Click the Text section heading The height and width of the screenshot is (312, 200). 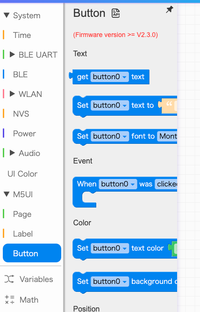click(80, 53)
